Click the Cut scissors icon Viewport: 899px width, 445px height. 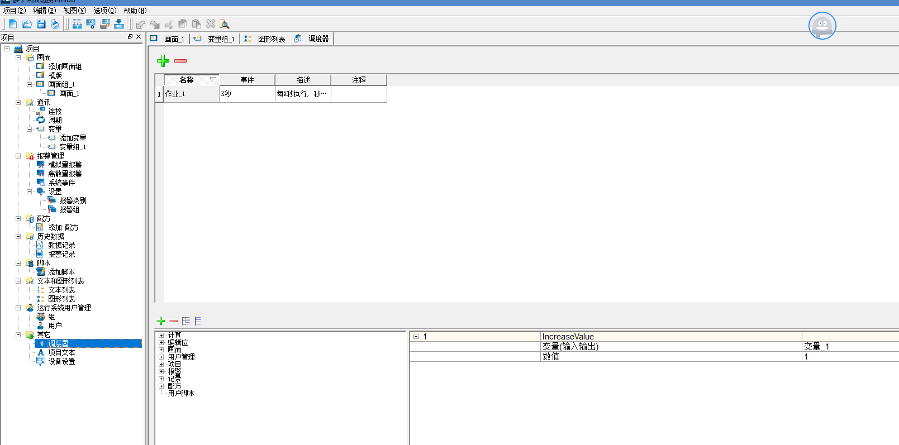click(x=169, y=24)
